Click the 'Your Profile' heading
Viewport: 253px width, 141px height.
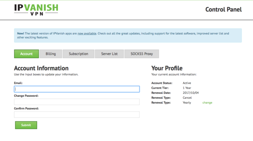click(167, 68)
